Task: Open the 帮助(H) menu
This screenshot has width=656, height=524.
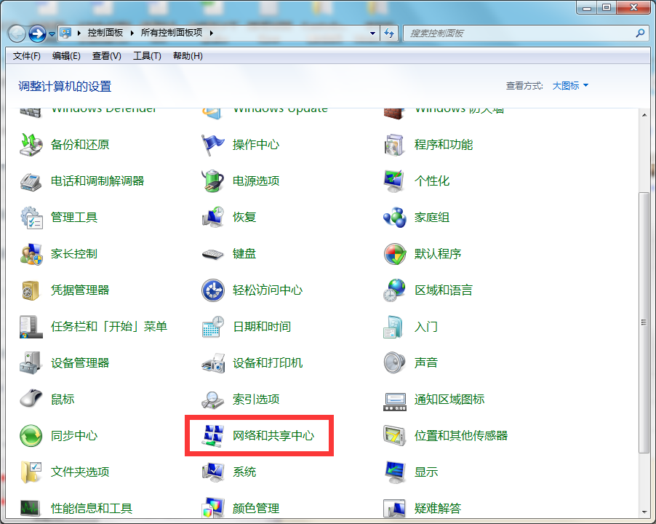Action: coord(188,56)
